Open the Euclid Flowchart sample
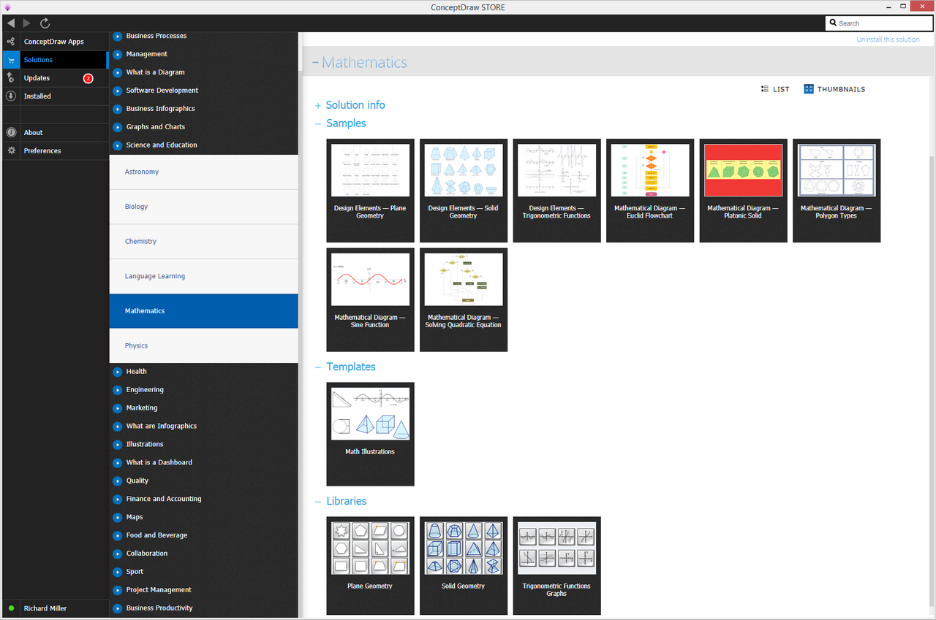This screenshot has height=620, width=936. (x=649, y=191)
